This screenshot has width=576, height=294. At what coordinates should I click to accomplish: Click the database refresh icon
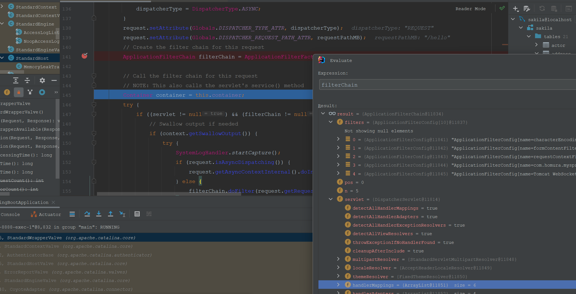(542, 8)
